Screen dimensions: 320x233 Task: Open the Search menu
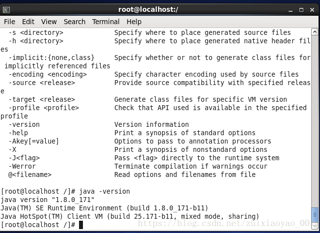pos(75,22)
